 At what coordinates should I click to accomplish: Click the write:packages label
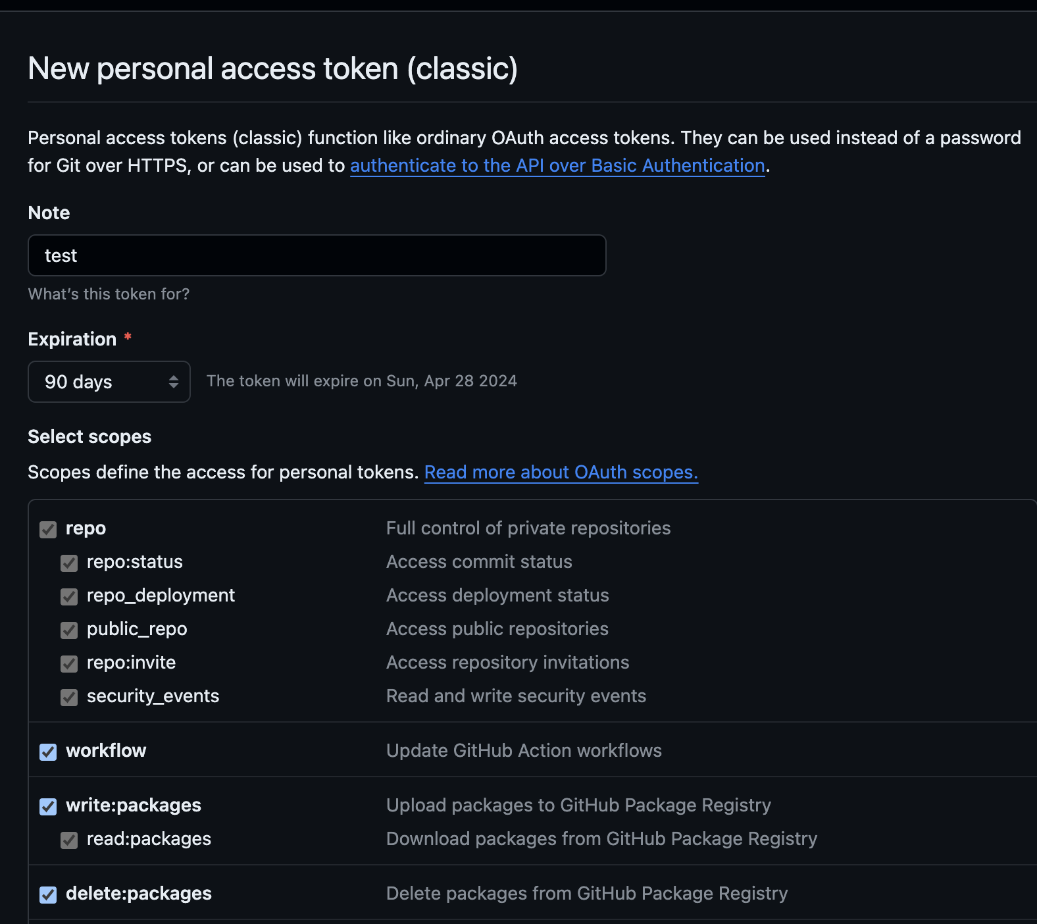(134, 806)
